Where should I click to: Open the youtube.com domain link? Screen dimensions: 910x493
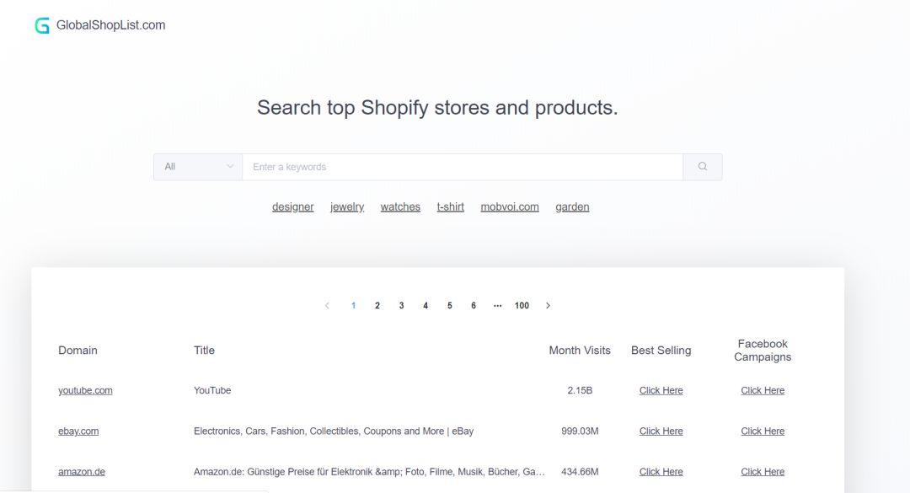[85, 390]
